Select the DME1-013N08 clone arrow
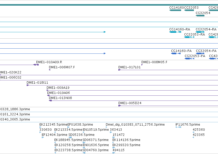This screenshot has width=218, height=154. click(50, 101)
